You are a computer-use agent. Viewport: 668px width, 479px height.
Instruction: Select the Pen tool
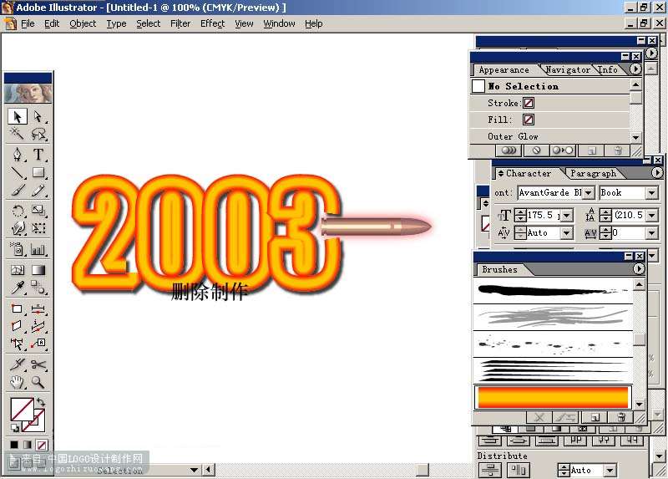[18, 155]
